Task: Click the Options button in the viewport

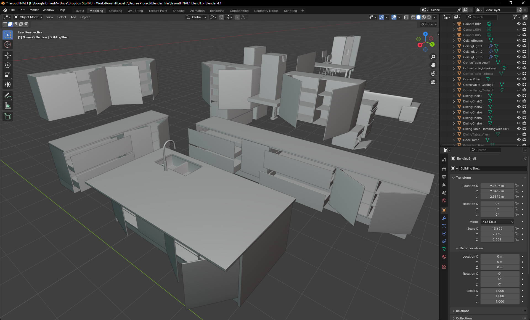Action: click(429, 24)
